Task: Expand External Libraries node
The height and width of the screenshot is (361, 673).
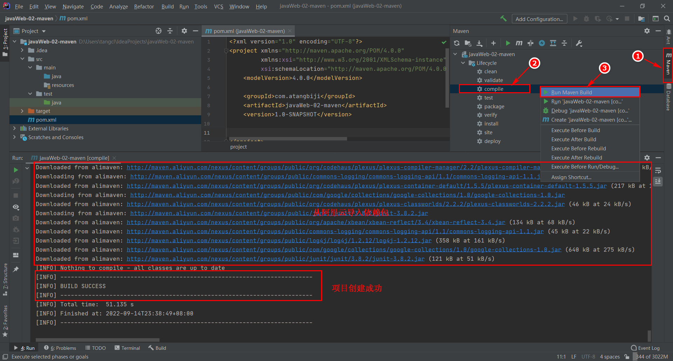Action: tap(15, 128)
